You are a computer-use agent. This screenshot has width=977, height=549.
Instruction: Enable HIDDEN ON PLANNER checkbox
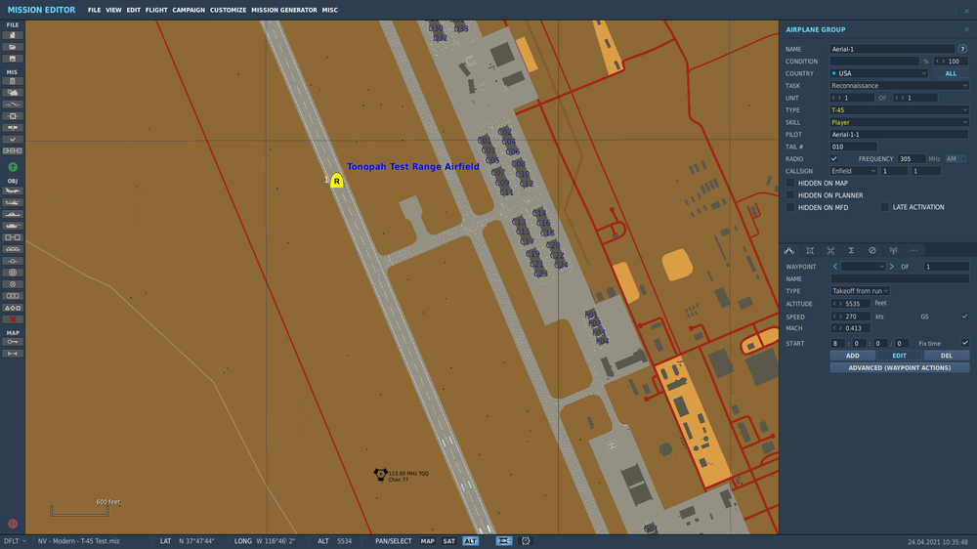(790, 195)
